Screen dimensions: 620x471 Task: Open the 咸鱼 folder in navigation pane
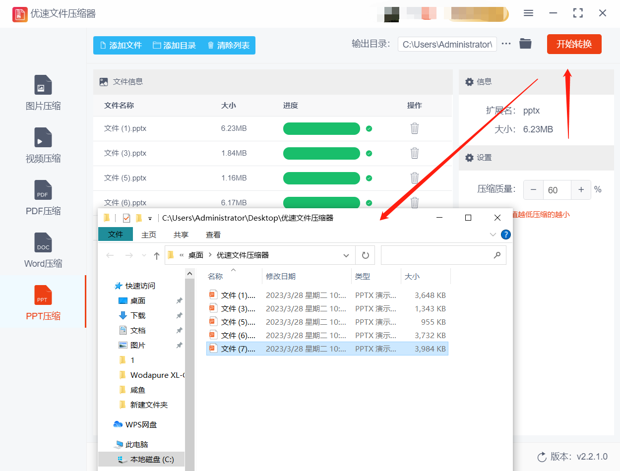(132, 390)
